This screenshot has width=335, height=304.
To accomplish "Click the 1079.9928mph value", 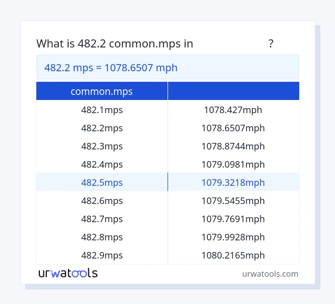I will (233, 237).
